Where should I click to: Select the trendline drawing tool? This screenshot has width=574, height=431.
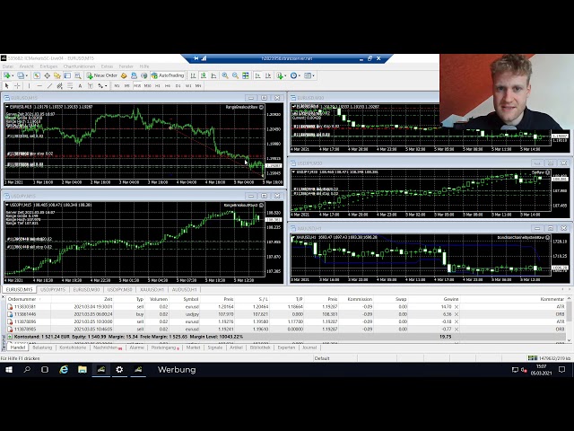click(x=51, y=85)
